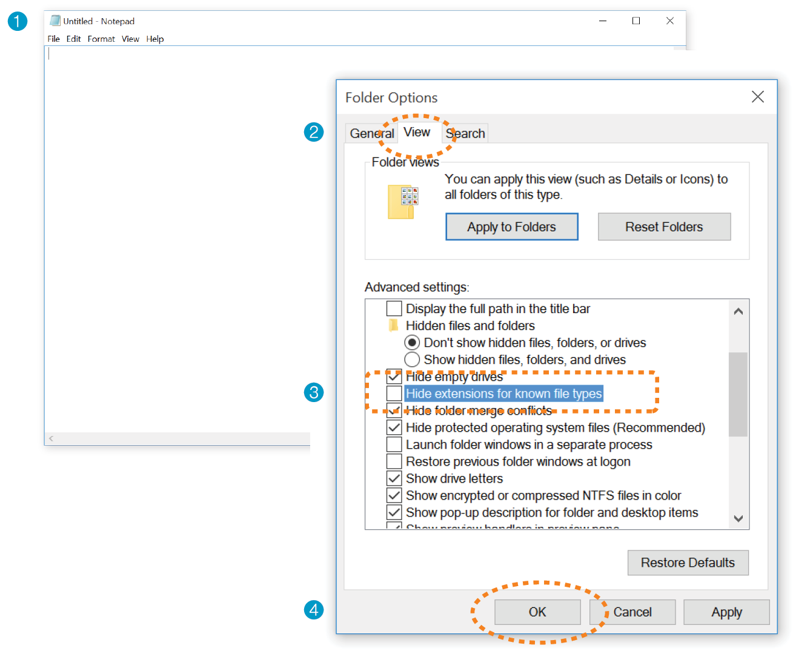Click the Advanced settings vertical scrollbar thumb
Viewport: 810px width, 657px height.
[x=738, y=394]
